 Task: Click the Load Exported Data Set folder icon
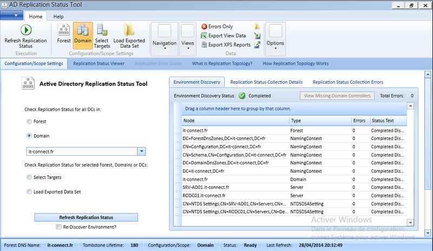coord(129,30)
